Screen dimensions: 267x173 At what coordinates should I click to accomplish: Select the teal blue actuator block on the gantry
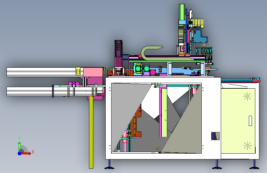pos(200,37)
